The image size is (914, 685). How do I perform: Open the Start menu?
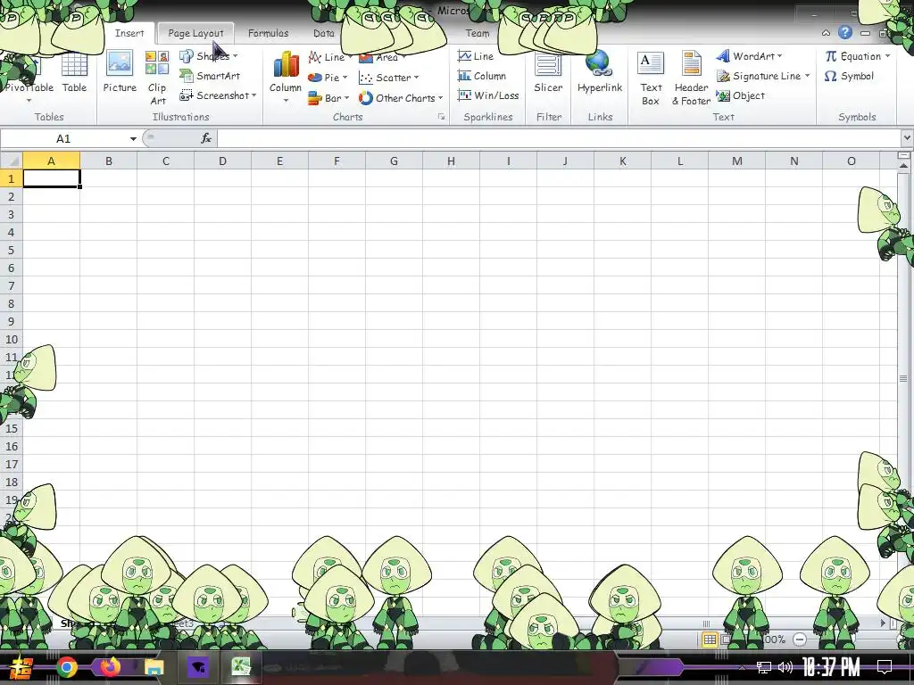pyautogui.click(x=21, y=667)
